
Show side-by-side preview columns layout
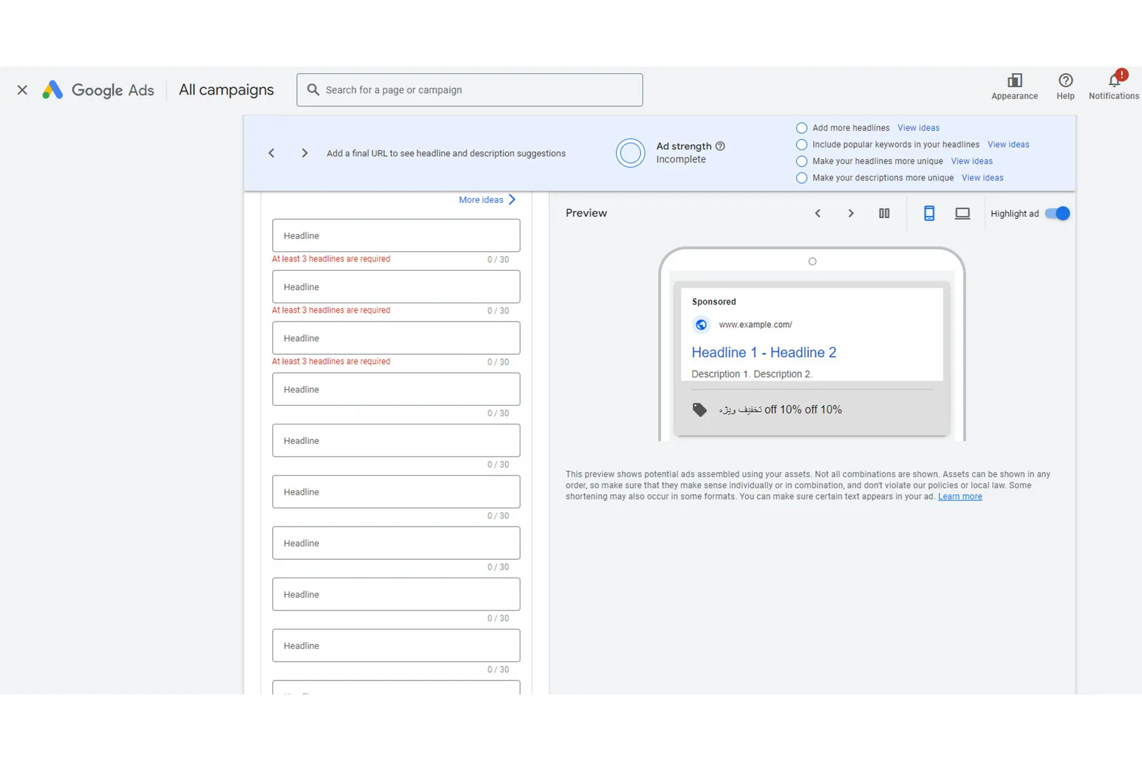coord(884,214)
